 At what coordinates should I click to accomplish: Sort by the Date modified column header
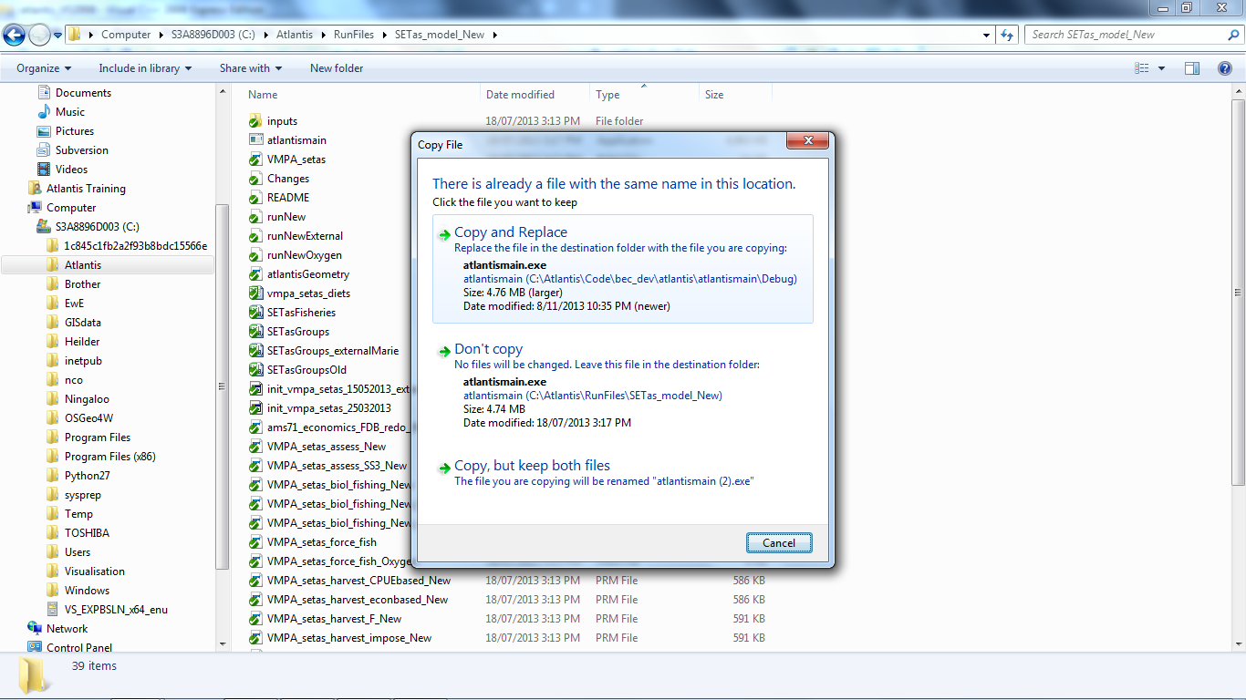520,95
